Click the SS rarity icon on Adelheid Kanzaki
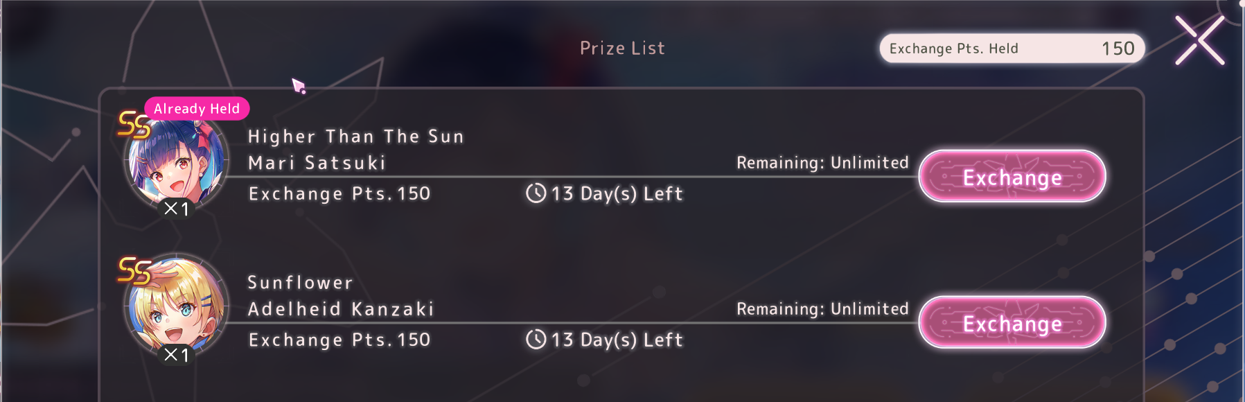 click(134, 271)
